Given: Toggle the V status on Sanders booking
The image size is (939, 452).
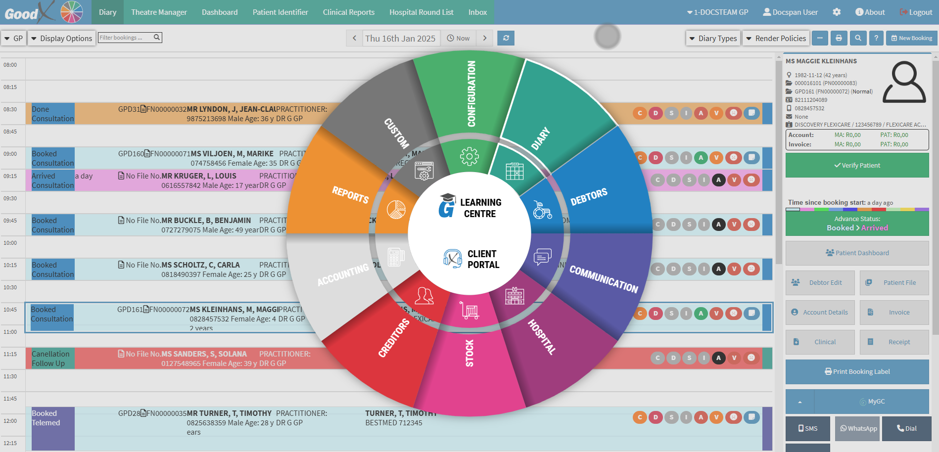Looking at the screenshot, I should 734,358.
